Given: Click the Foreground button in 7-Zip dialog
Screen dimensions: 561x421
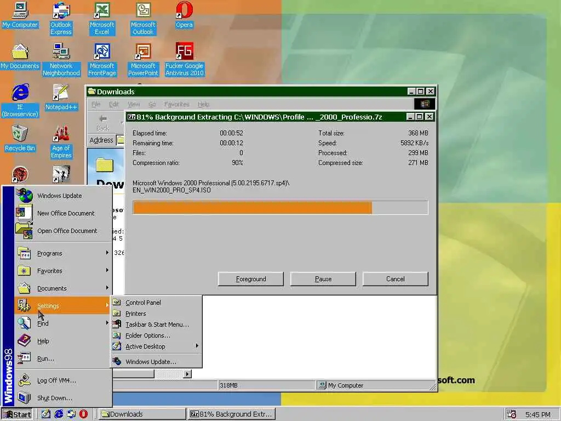Looking at the screenshot, I should 251,279.
